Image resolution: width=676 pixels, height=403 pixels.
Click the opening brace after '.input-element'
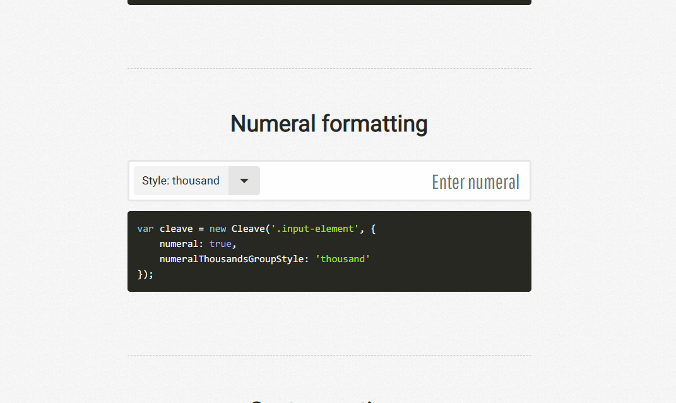tap(373, 229)
